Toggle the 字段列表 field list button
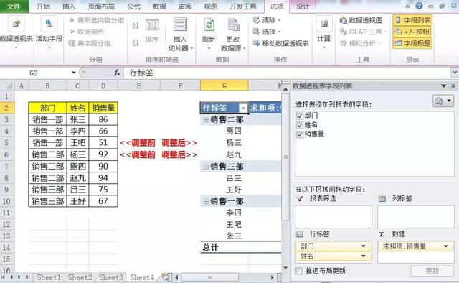Screen dimensions: 459x283 pos(412,20)
